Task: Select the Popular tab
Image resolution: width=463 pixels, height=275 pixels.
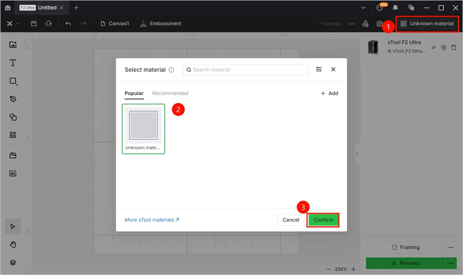Action: coord(134,93)
